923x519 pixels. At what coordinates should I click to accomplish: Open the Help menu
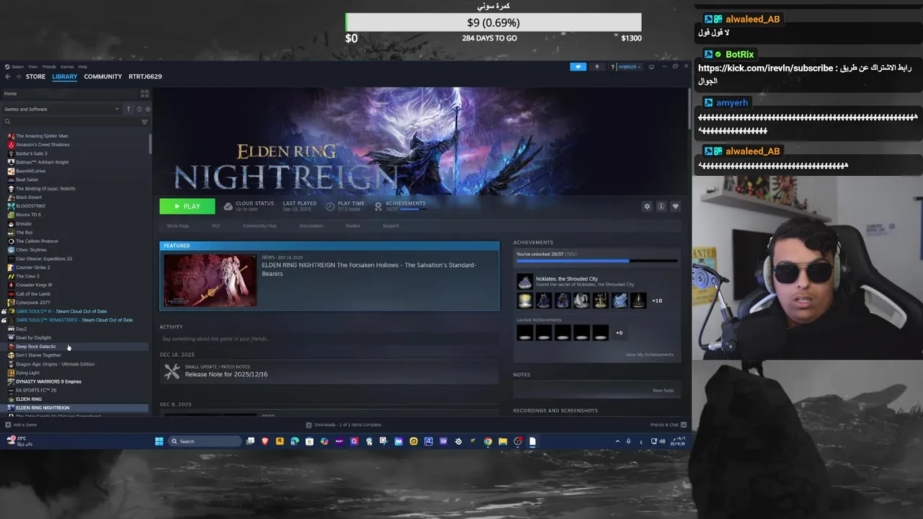(x=83, y=66)
